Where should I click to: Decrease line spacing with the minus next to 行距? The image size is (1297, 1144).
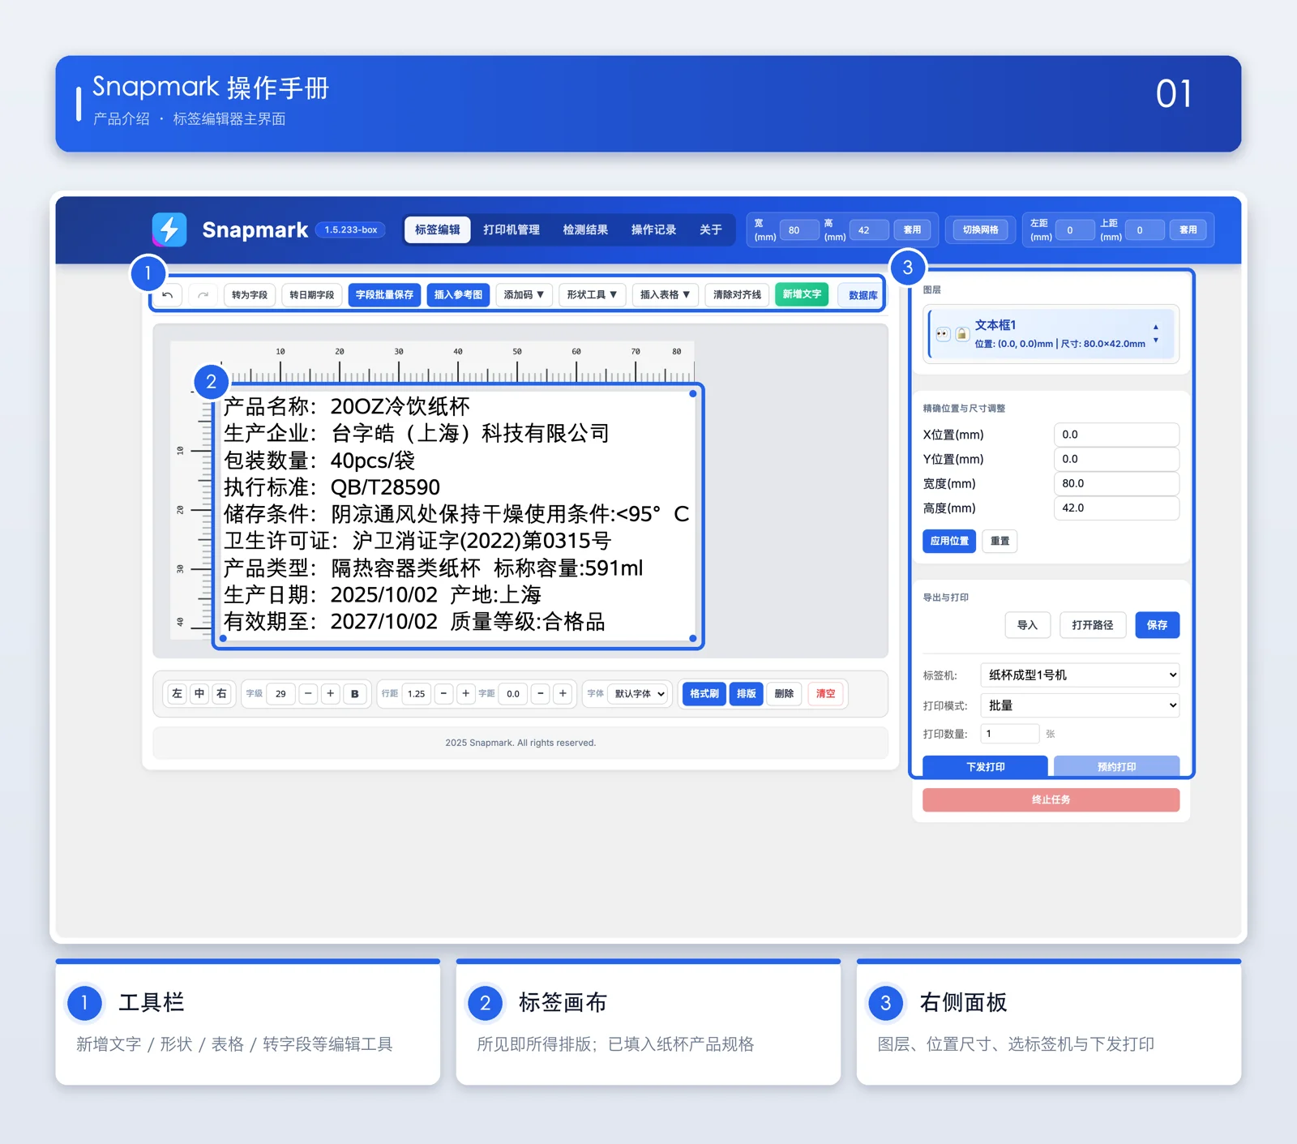tap(443, 694)
